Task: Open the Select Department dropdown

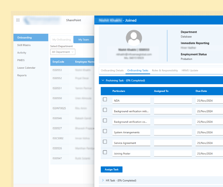Action: 63,52
